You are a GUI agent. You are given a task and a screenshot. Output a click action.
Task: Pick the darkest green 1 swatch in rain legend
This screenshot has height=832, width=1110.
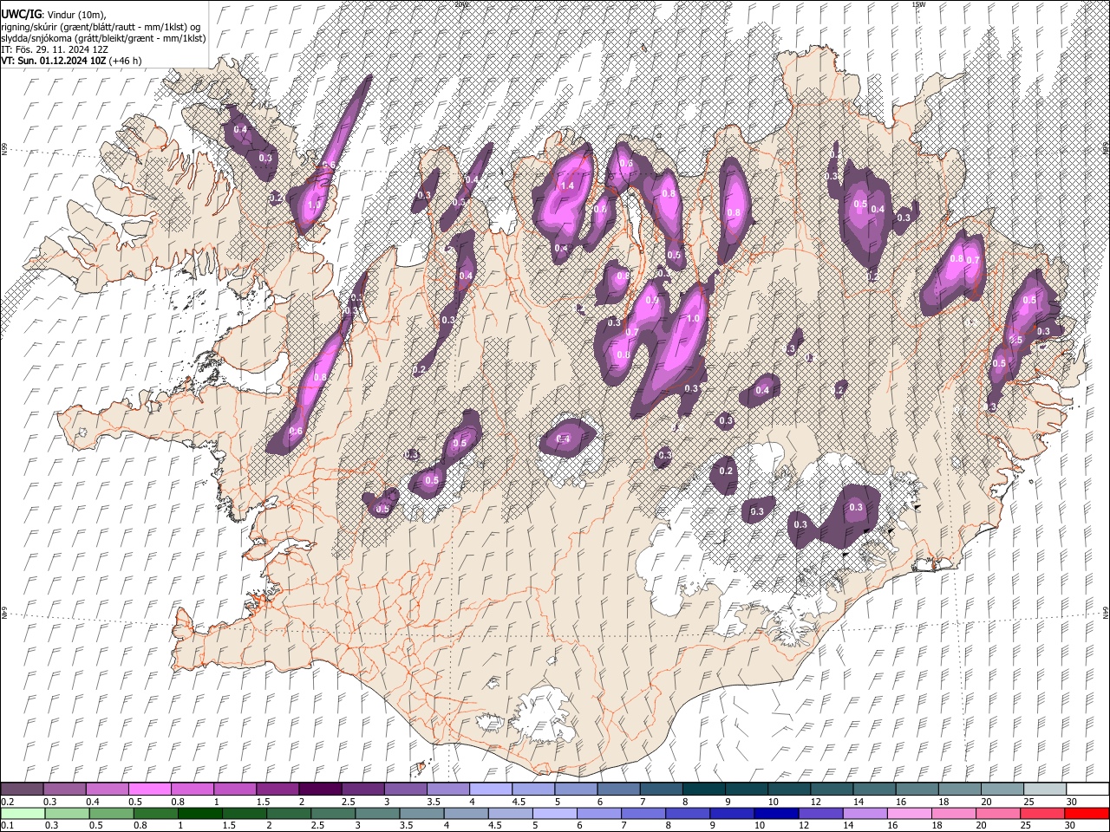tap(200, 813)
